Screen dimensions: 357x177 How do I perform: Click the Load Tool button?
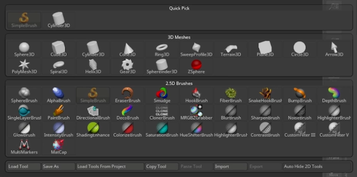(x=24, y=167)
